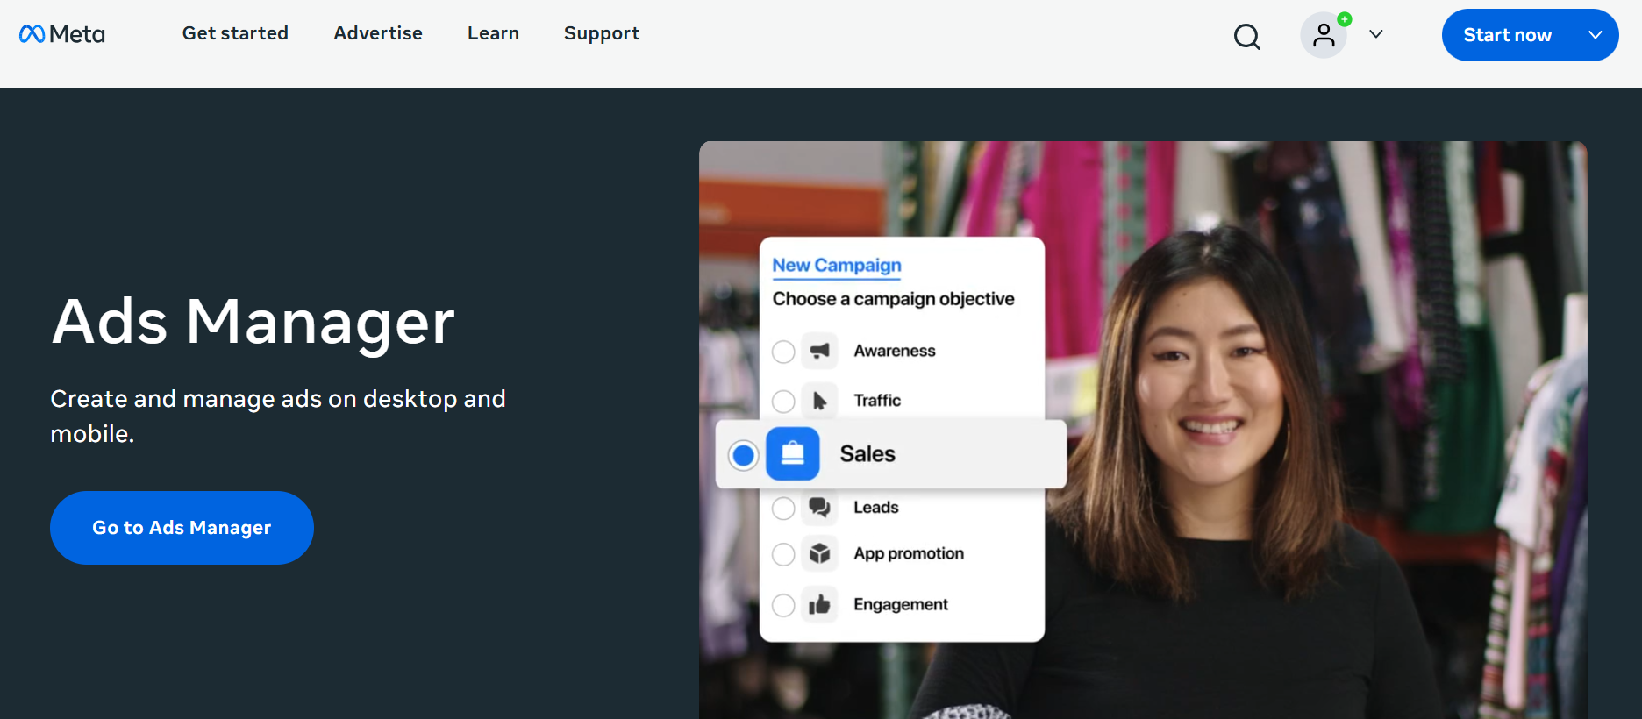Click the 'App promotion' label

click(x=909, y=554)
